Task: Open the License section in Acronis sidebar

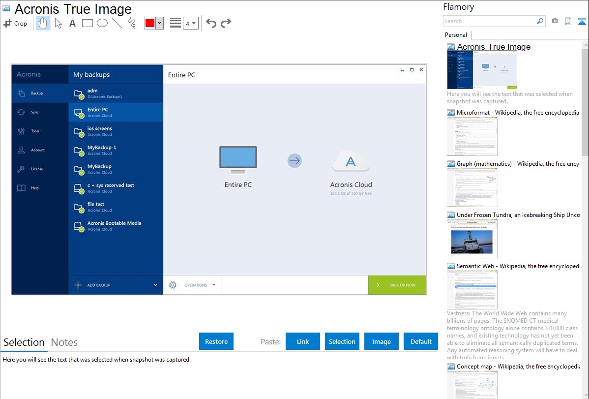Action: 40,169
